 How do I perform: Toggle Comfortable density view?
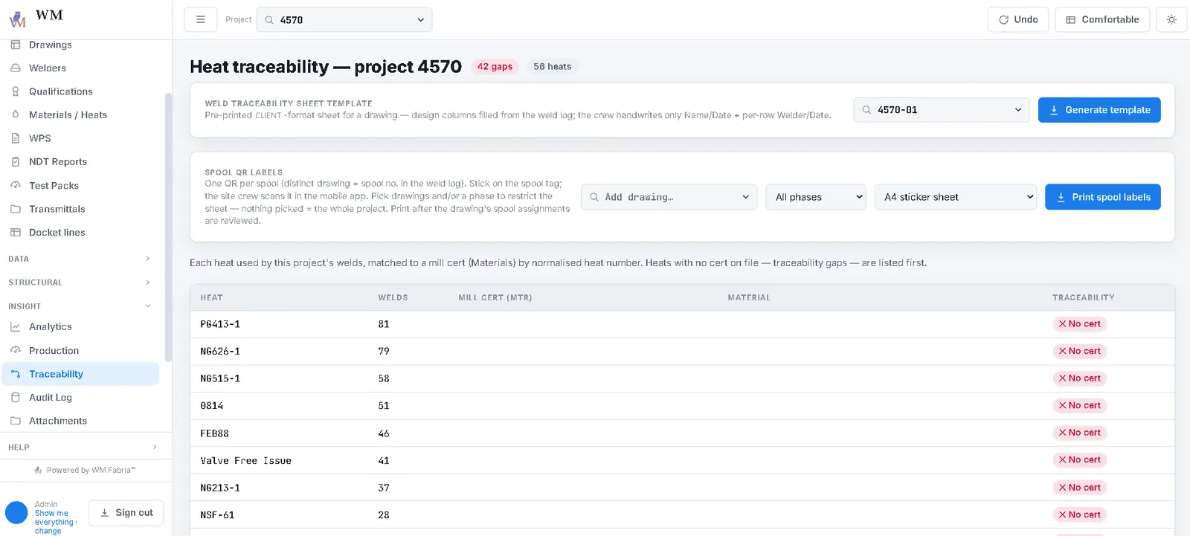(1102, 19)
